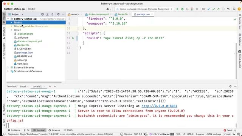Screen dimensions: 242x136
Task: Click UTF-8 encoding in status bar
Action: point(190,134)
